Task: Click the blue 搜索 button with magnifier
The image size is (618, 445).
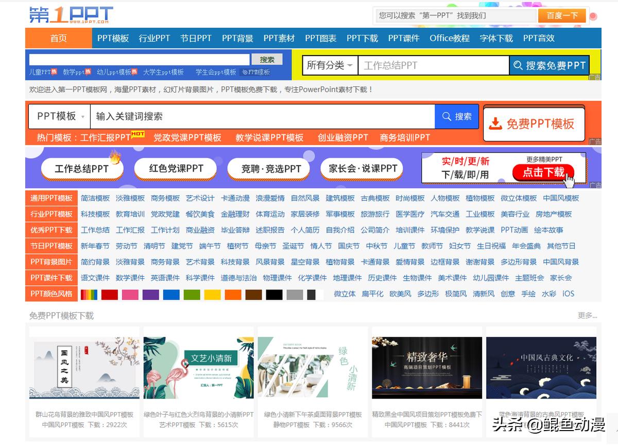Action: pyautogui.click(x=457, y=116)
